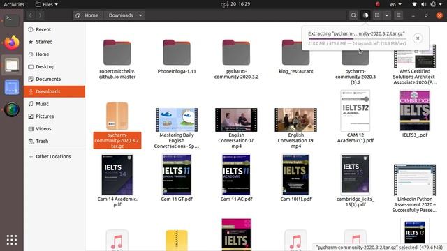The width and height of the screenshot is (447, 251).
Task: Select the pycharm-community-2020.3.2.tar.gz archive icon
Action: click(117, 116)
